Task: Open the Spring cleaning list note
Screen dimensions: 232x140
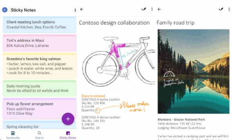Action: click(39, 125)
